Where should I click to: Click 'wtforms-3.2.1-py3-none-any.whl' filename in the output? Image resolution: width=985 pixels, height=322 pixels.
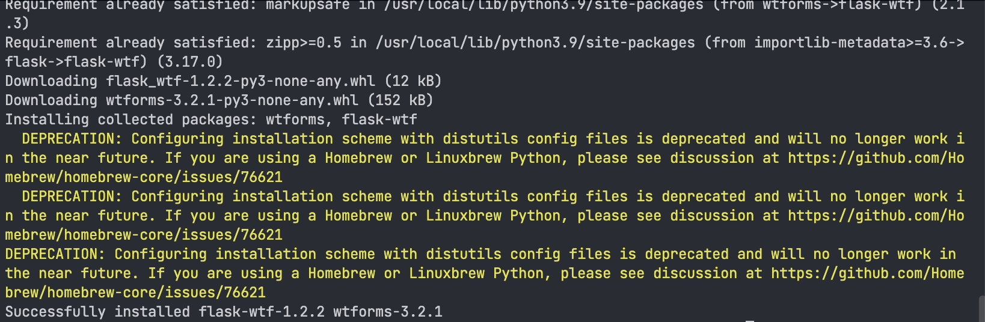pyautogui.click(x=232, y=100)
